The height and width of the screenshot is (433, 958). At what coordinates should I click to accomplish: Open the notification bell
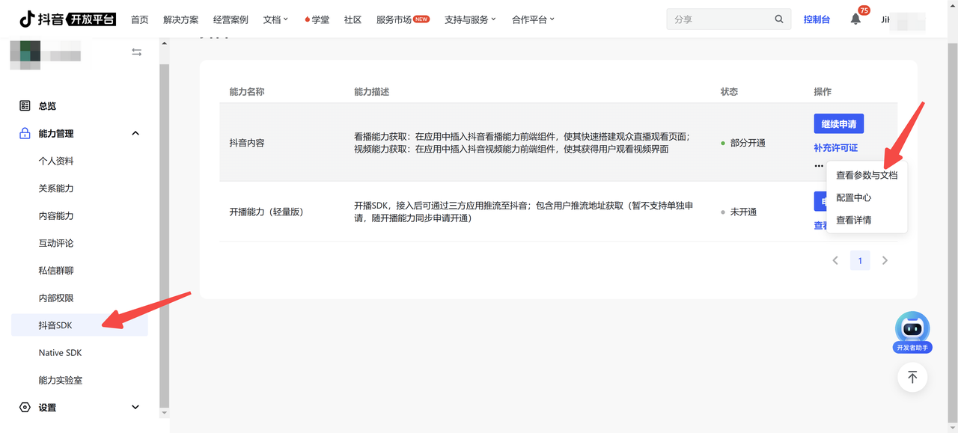coord(855,19)
